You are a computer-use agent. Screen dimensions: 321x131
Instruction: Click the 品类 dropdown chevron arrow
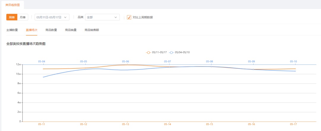pyautogui.click(x=116, y=18)
